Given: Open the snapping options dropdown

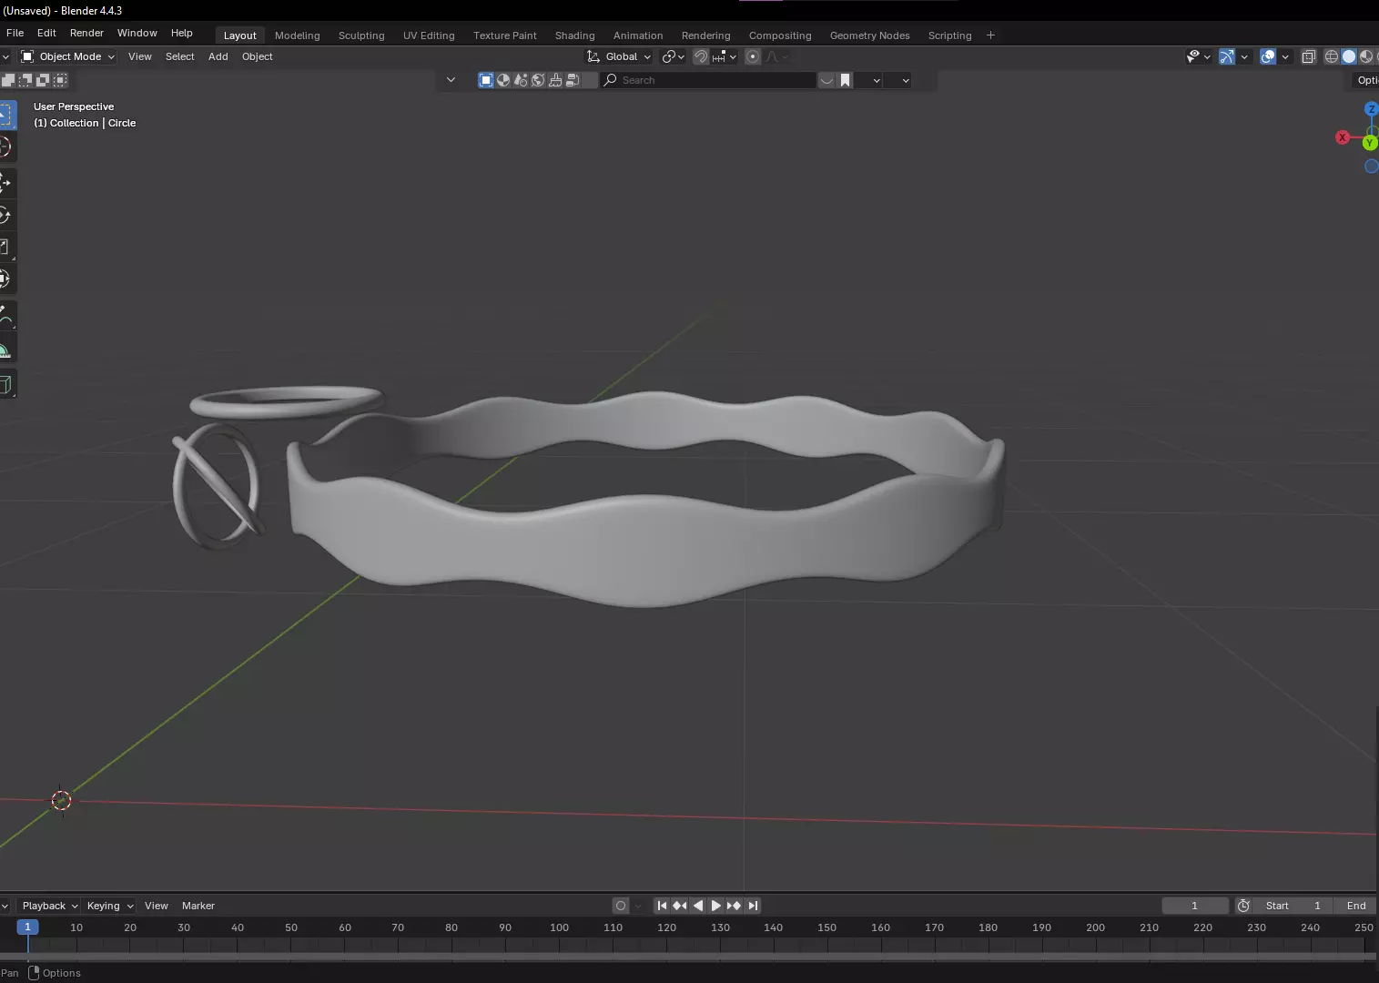Looking at the screenshot, I should pyautogui.click(x=725, y=56).
